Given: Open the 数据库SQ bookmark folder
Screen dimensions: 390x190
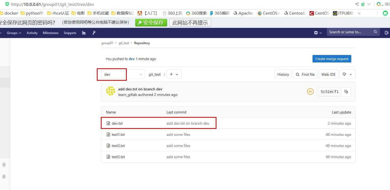Looking at the screenshot, I should [123, 13].
